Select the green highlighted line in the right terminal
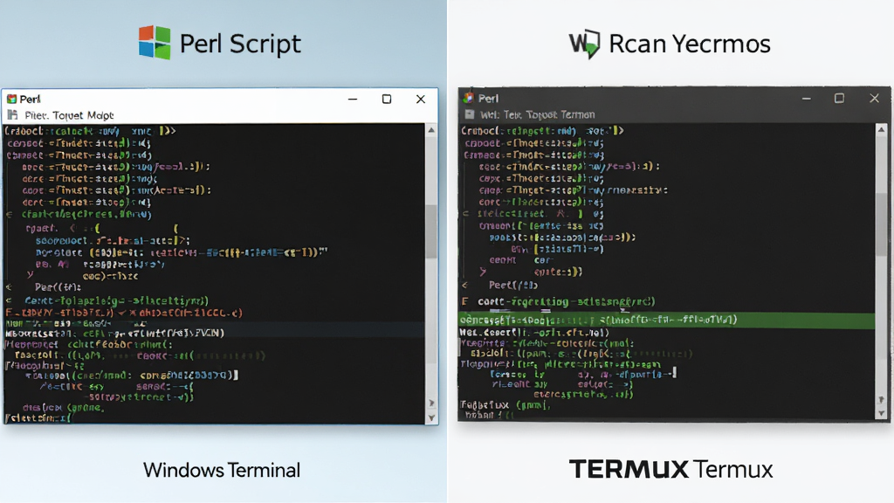The image size is (894, 503). (666, 320)
